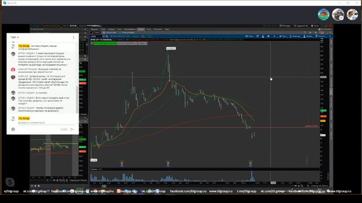362x203 pixels.
Task: Click the send arrow in the chat
Action: 72,129
